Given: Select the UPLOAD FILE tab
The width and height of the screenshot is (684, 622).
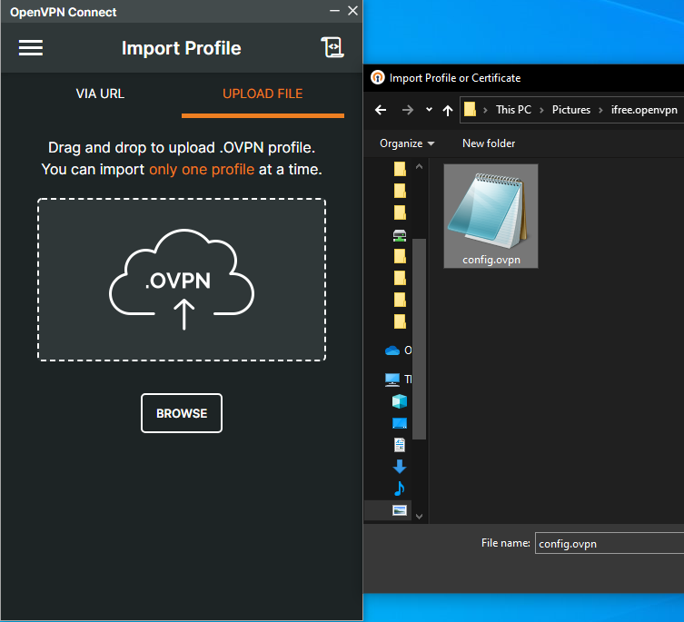Looking at the screenshot, I should pos(263,94).
